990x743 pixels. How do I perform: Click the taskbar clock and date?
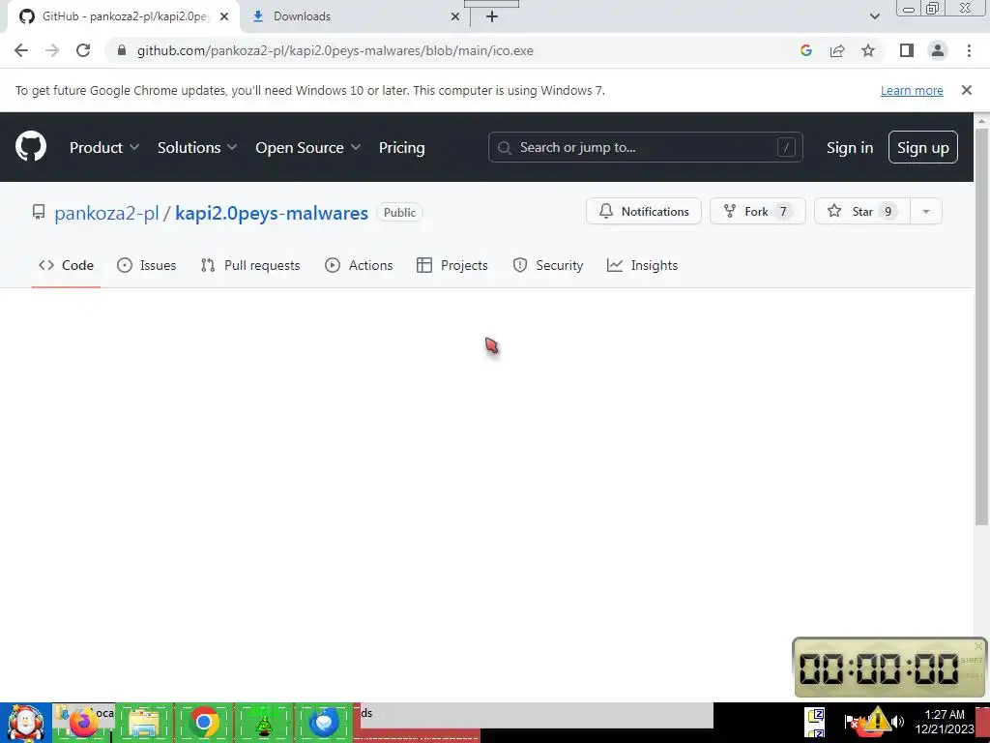click(x=945, y=722)
